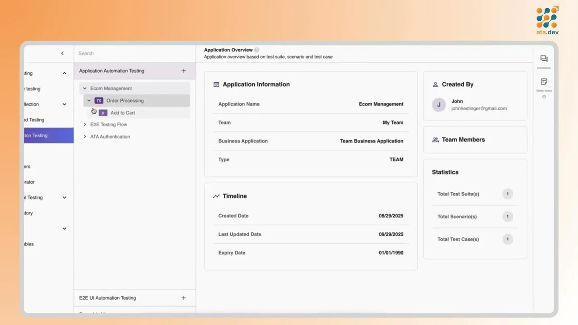Click the TS badge on Order Processing

[x=99, y=100]
